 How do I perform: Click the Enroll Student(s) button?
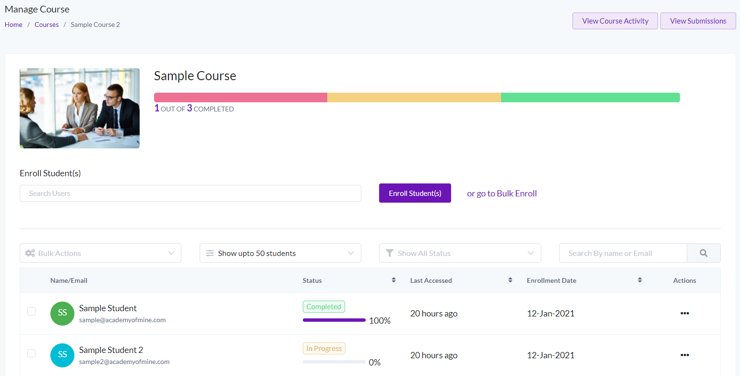415,193
